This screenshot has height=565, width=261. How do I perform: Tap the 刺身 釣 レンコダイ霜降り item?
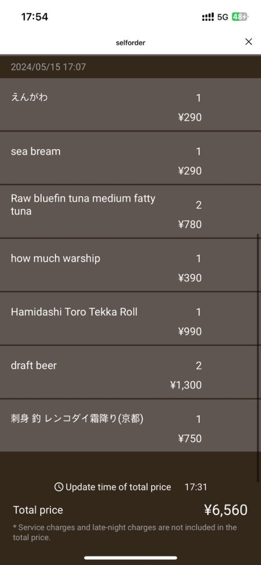click(x=130, y=425)
